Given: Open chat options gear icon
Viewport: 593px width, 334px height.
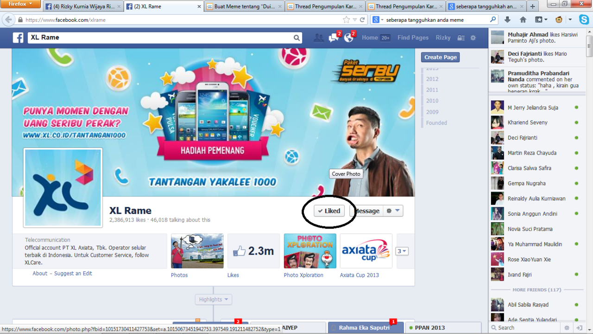Looking at the screenshot, I should click(x=567, y=328).
